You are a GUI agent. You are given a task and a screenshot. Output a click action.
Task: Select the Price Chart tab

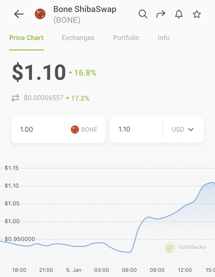(x=26, y=38)
